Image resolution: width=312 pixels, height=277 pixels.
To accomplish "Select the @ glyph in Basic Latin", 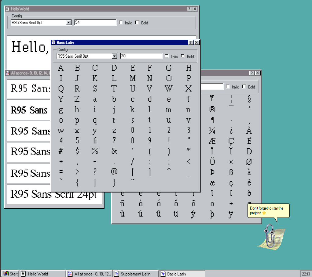I will click(x=114, y=171).
